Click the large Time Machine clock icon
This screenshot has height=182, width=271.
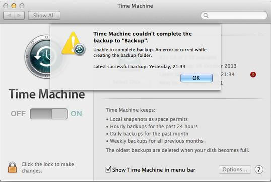38,57
